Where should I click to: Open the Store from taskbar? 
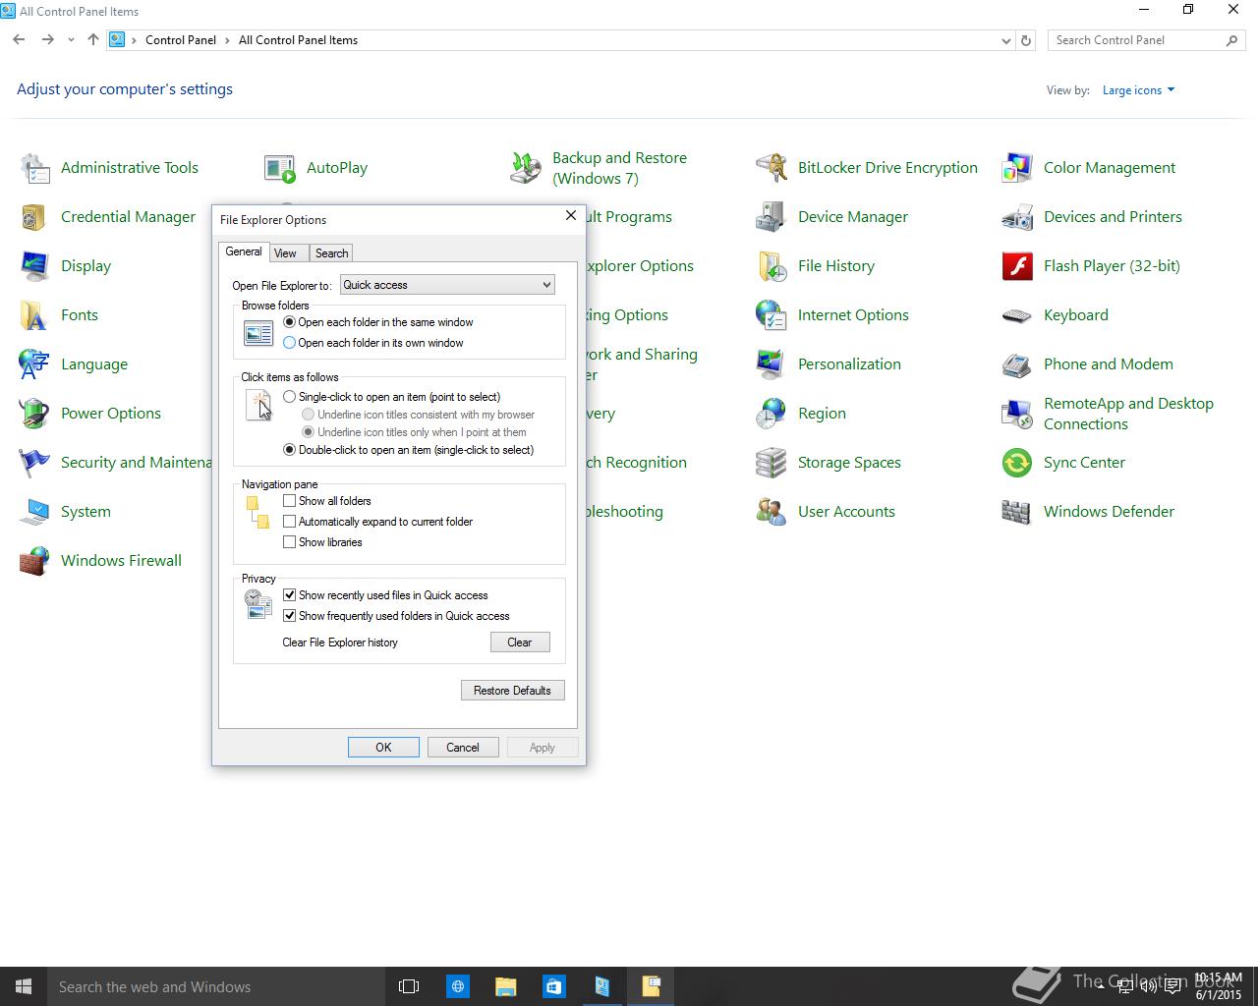[x=553, y=986]
